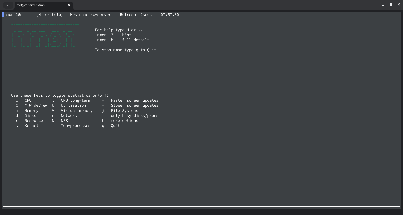Click the blue cursor block at top-left
This screenshot has height=215, width=403.
3,15
